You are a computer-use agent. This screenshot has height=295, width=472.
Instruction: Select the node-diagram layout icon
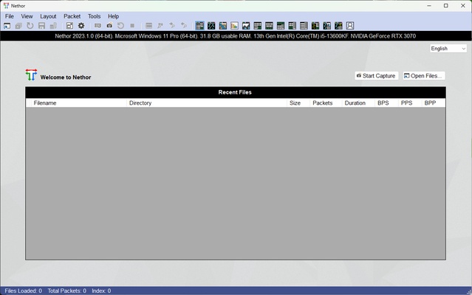tap(211, 26)
